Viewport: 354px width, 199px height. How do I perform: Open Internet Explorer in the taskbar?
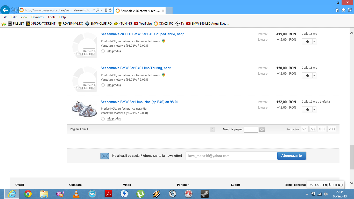(12, 194)
